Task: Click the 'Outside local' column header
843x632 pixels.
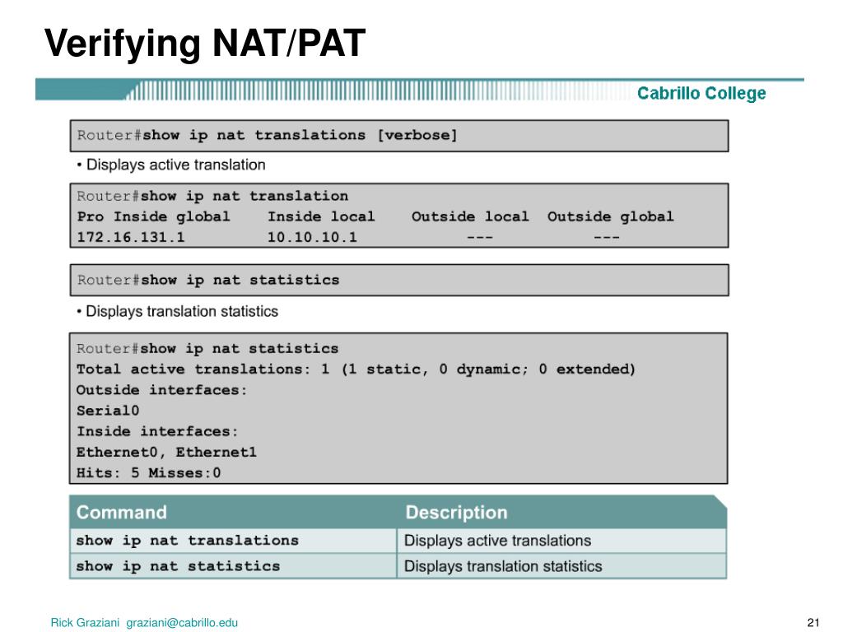Action: click(470, 216)
